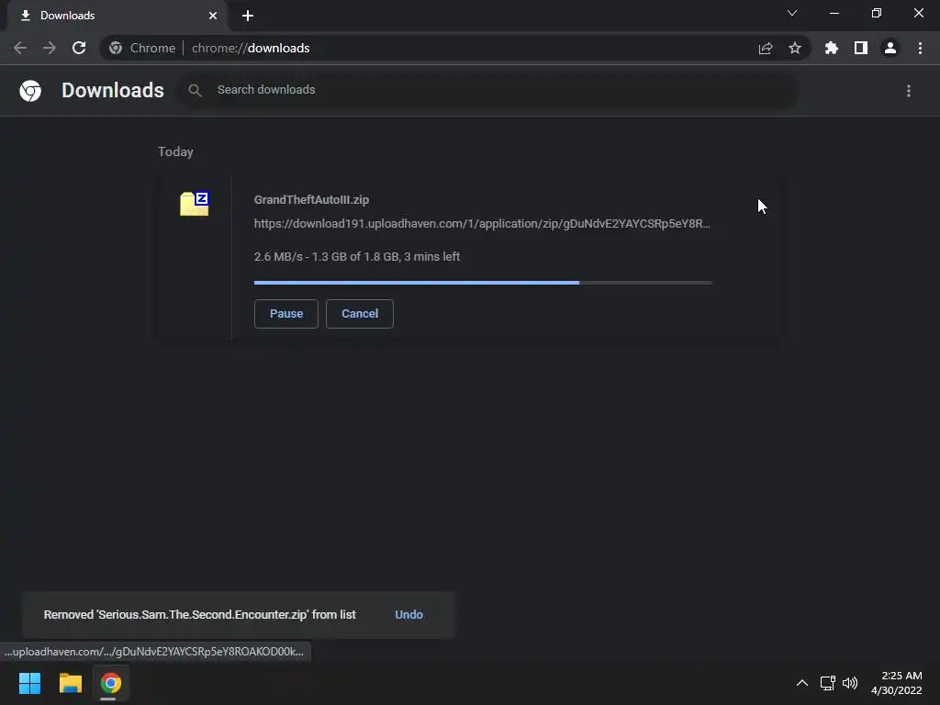
Task: Cancel the GrandTheftAutoIII download
Action: [360, 314]
